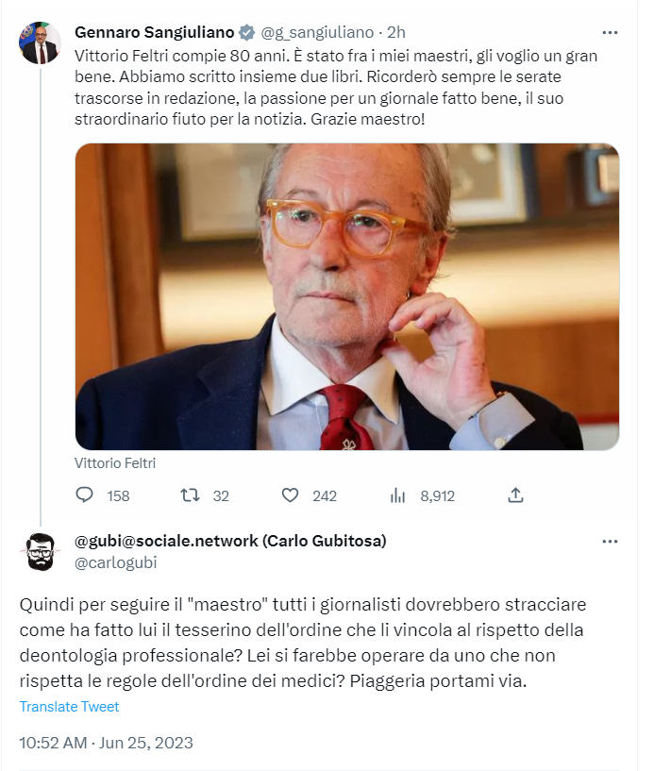654x771 pixels.
Task: Open Gennaro Sangiuliano's profile avatar
Action: [x=40, y=42]
